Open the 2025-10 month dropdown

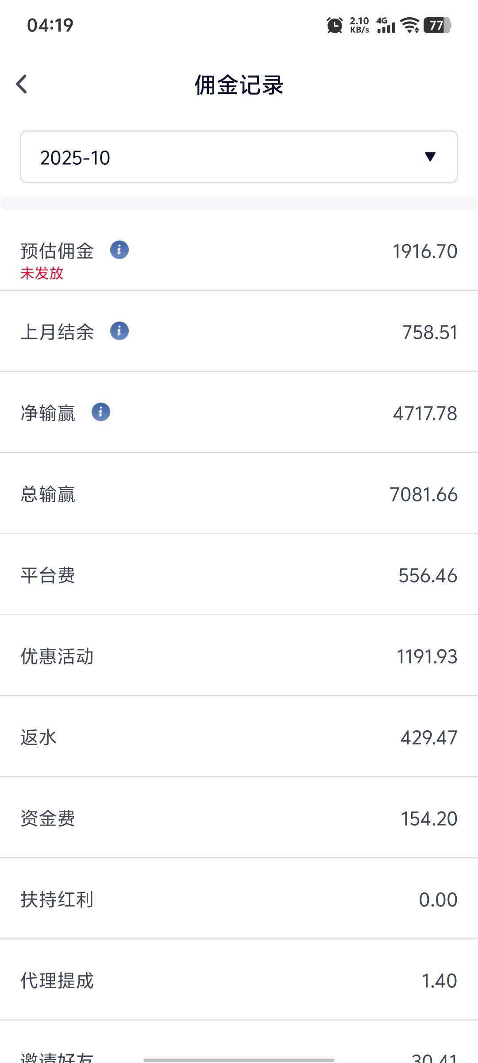(x=239, y=157)
